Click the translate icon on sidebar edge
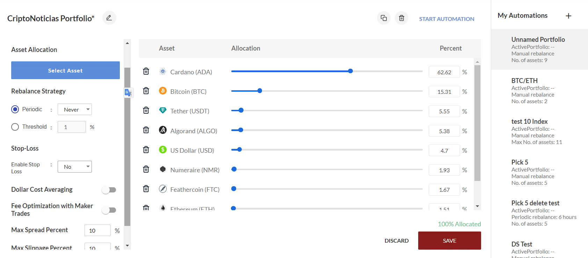 click(128, 93)
